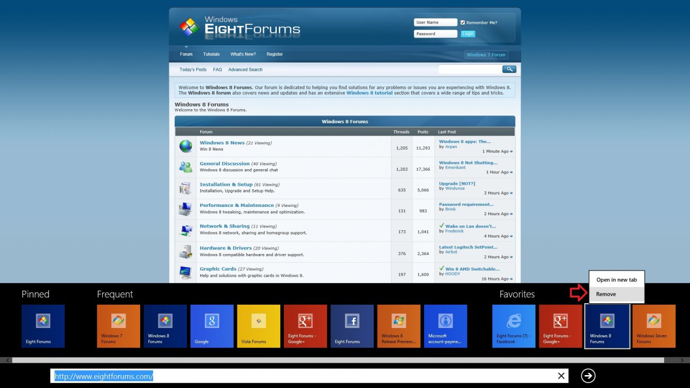Clear the address bar with X icon
Image resolution: width=690 pixels, height=388 pixels.
pos(561,376)
